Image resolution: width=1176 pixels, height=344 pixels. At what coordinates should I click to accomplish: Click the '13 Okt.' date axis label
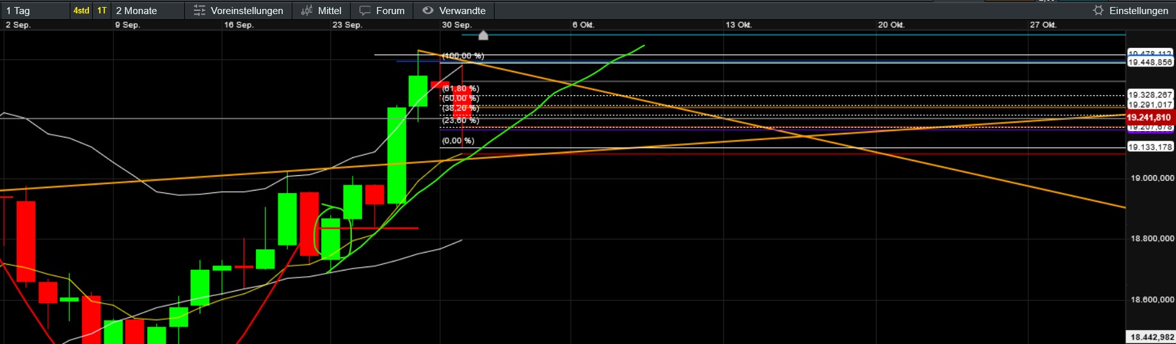(x=738, y=25)
